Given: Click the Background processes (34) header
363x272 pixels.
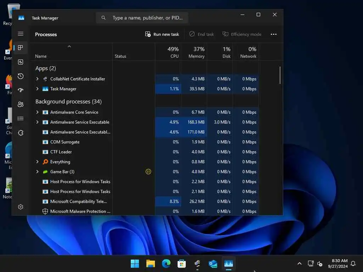Looking at the screenshot, I should 68,102.
